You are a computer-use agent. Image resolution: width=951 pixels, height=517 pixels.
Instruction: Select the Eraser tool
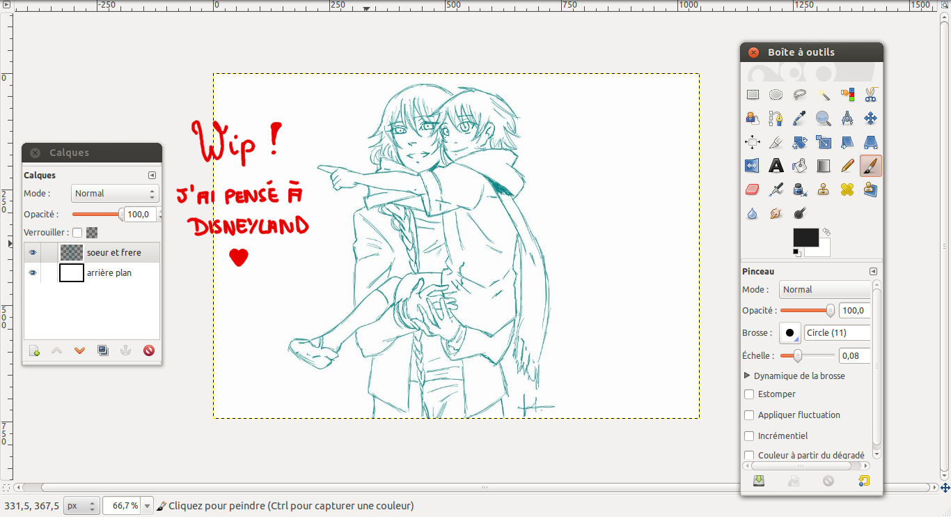pos(753,190)
